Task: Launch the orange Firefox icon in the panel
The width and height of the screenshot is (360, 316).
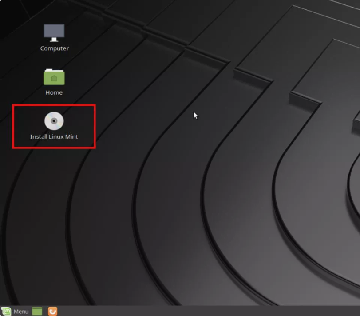Action: pos(52,312)
